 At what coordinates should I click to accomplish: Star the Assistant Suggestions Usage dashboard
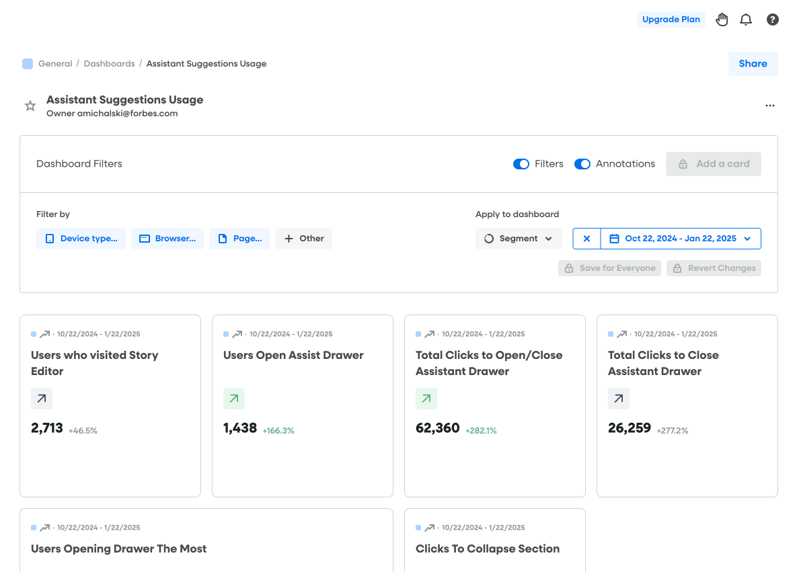[30, 106]
